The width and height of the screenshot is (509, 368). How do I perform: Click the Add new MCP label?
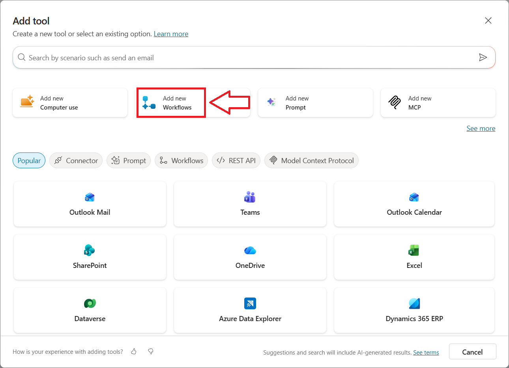click(x=420, y=103)
